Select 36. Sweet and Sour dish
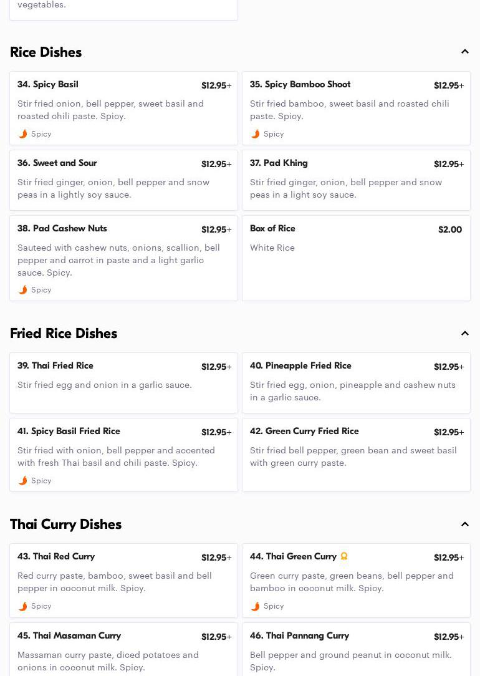 [123, 180]
